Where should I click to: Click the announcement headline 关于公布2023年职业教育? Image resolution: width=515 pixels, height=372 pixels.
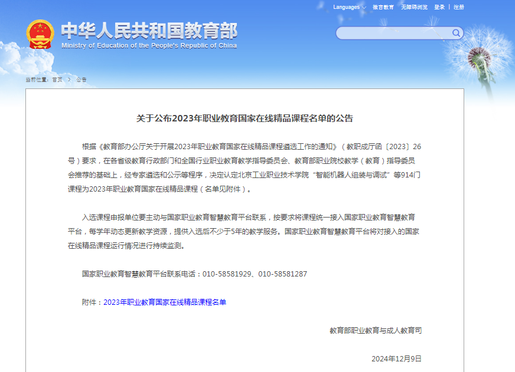245,118
